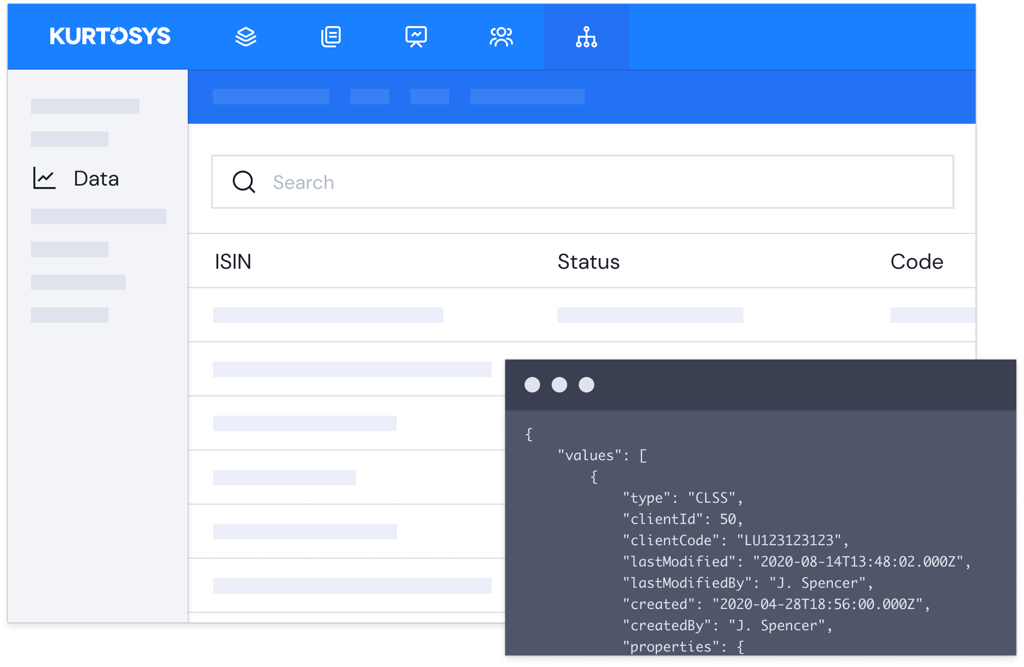Sort by the ISIN column header

(x=233, y=261)
